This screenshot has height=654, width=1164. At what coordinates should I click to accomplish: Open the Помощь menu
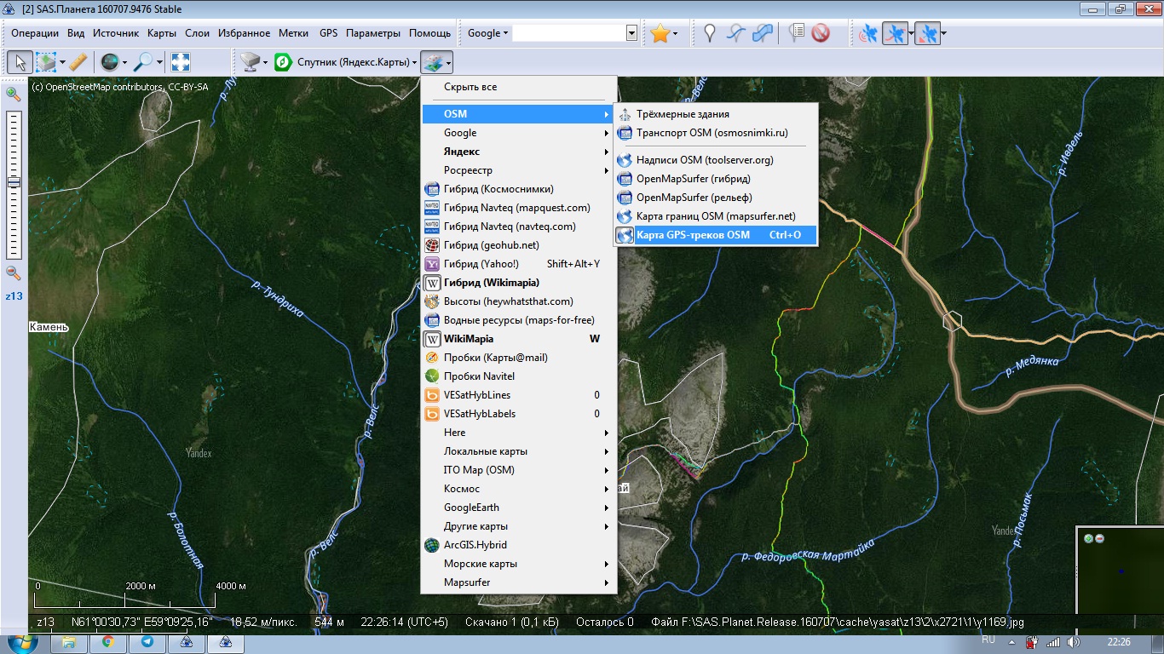click(429, 34)
